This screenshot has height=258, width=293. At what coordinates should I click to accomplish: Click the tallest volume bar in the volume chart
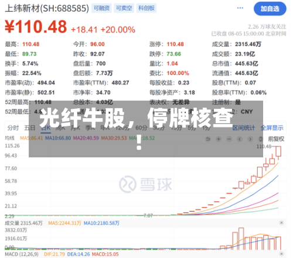click(x=241, y=239)
